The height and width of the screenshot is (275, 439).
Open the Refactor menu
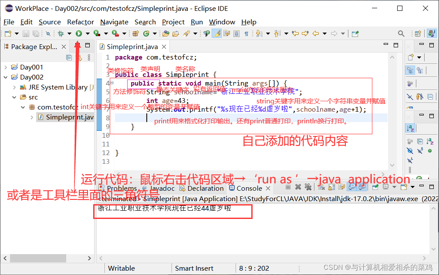pyautogui.click(x=80, y=22)
